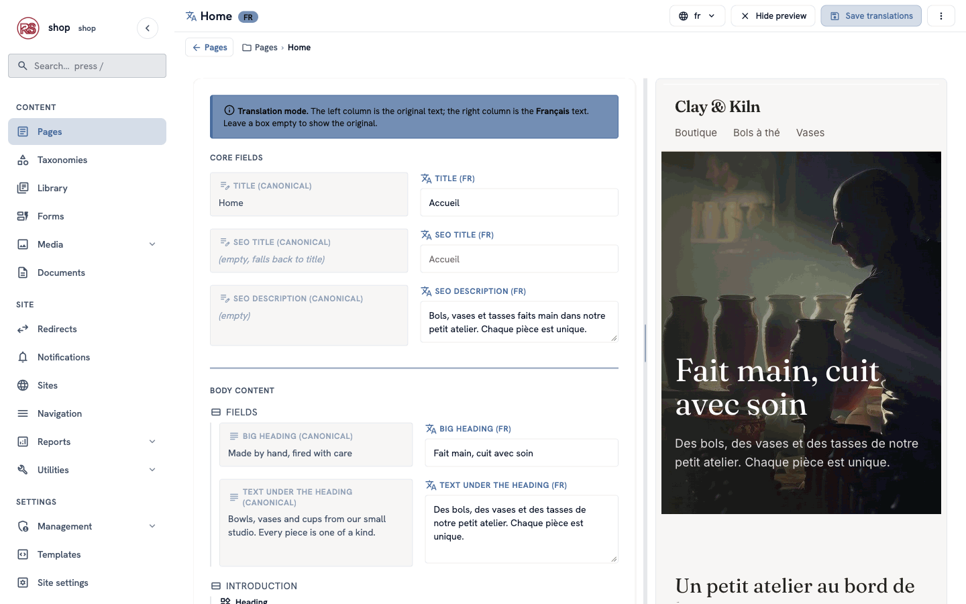Screen dimensions: 966x604
Task: Open Boutique link in the preview
Action: click(x=696, y=133)
